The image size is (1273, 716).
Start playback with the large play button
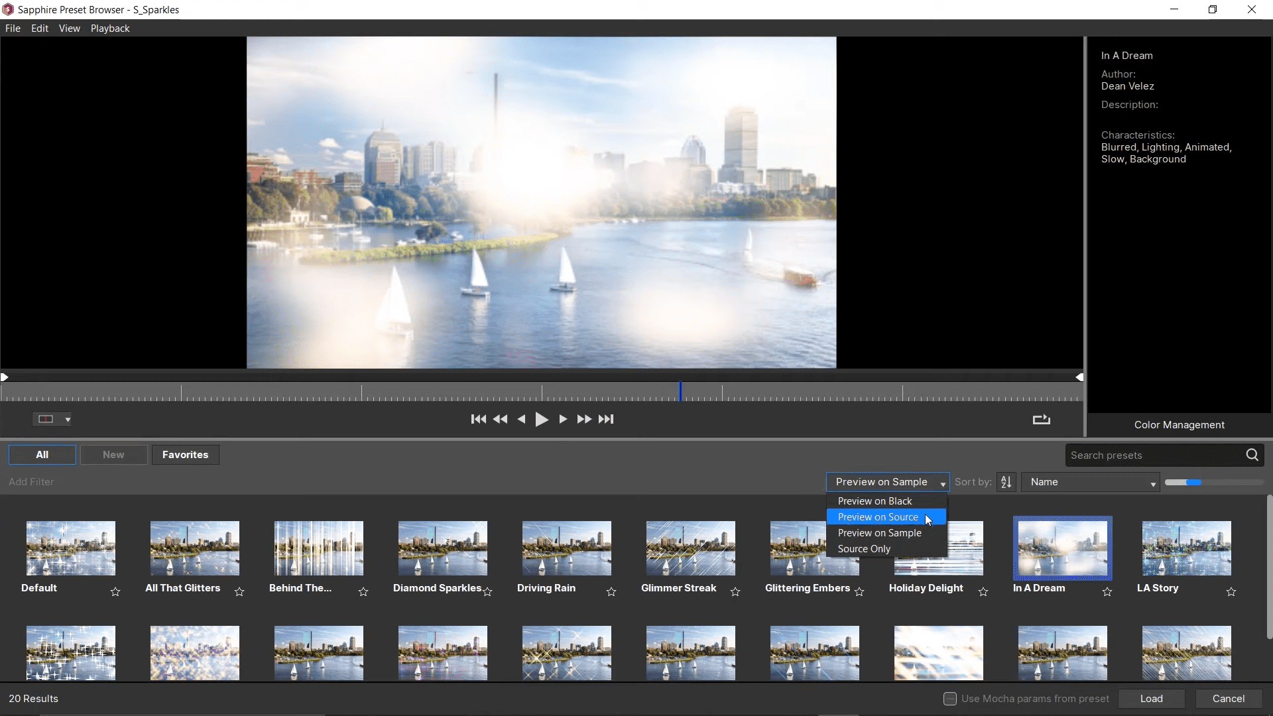(542, 419)
